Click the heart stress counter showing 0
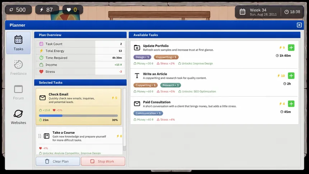This screenshot has height=174, width=309. tap(73, 10)
